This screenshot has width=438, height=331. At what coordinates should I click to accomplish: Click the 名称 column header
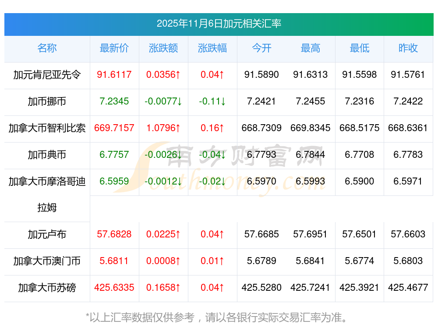(x=47, y=48)
